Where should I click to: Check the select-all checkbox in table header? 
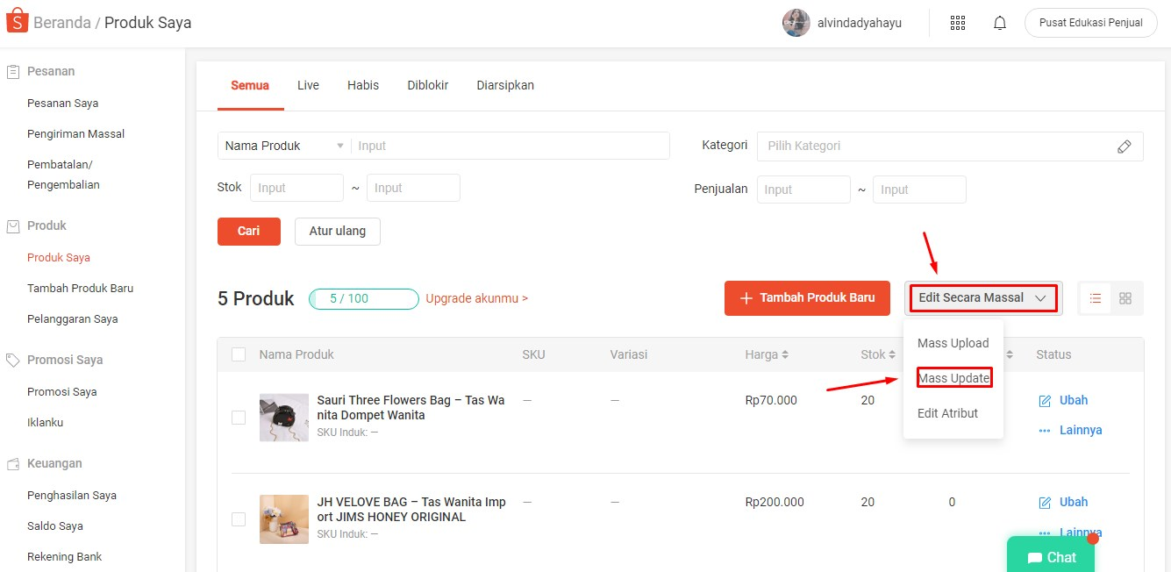coord(238,354)
